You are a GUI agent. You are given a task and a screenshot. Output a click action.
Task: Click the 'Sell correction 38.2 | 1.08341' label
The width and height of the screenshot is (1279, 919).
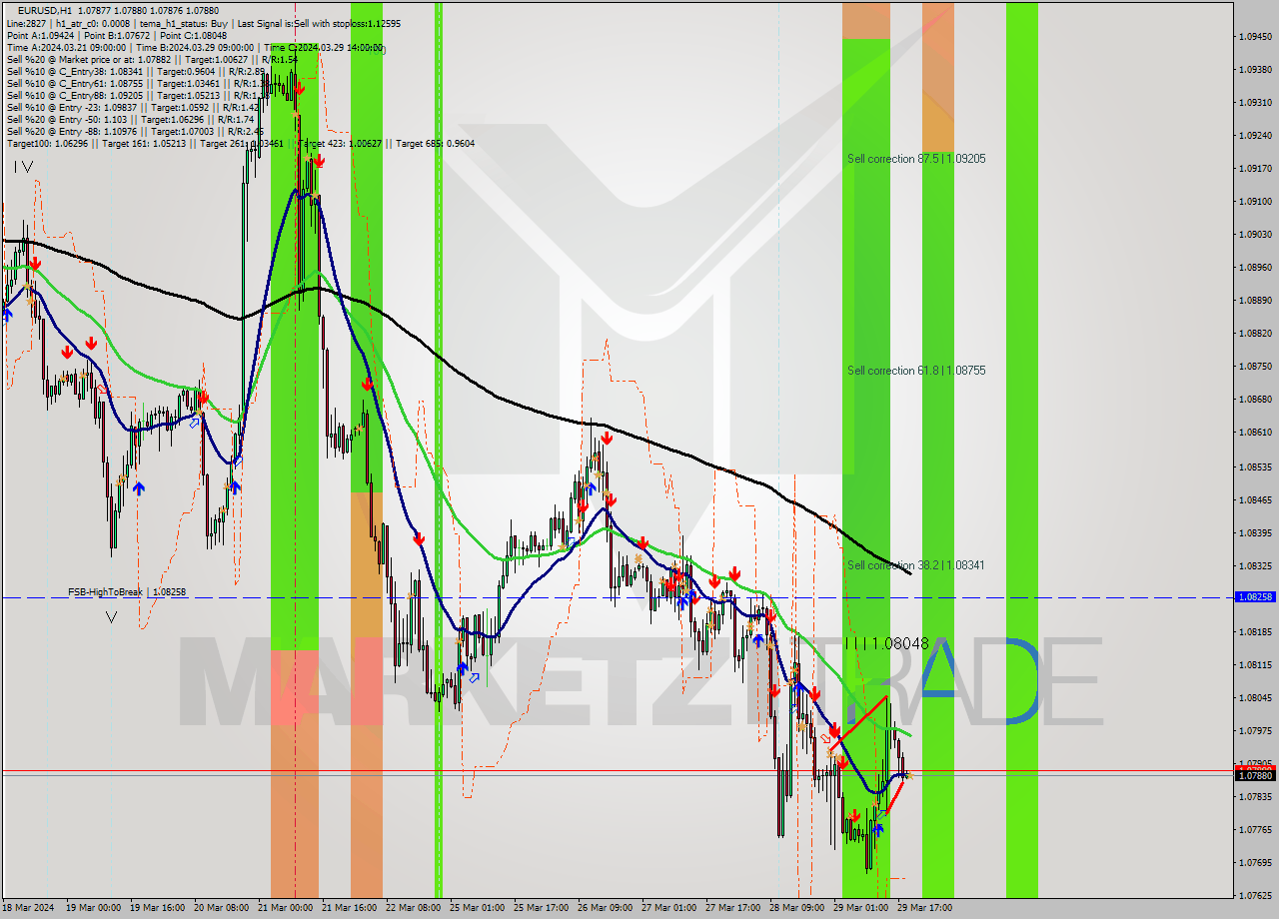coord(915,565)
